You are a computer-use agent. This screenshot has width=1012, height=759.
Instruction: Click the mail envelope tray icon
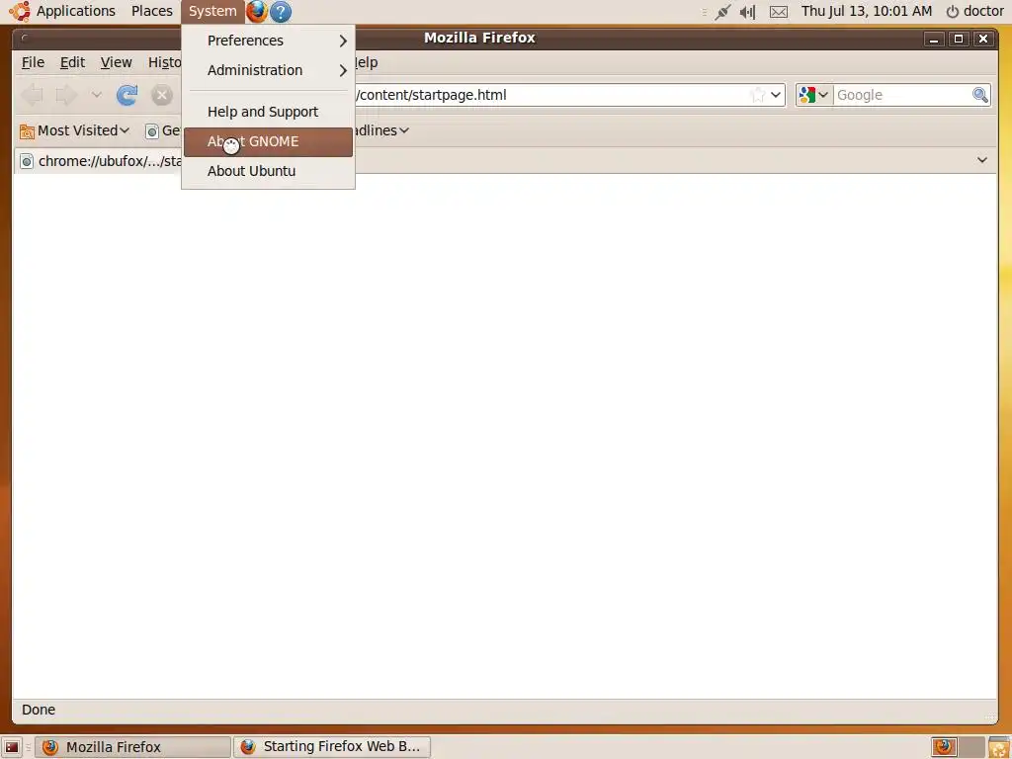[x=779, y=12]
